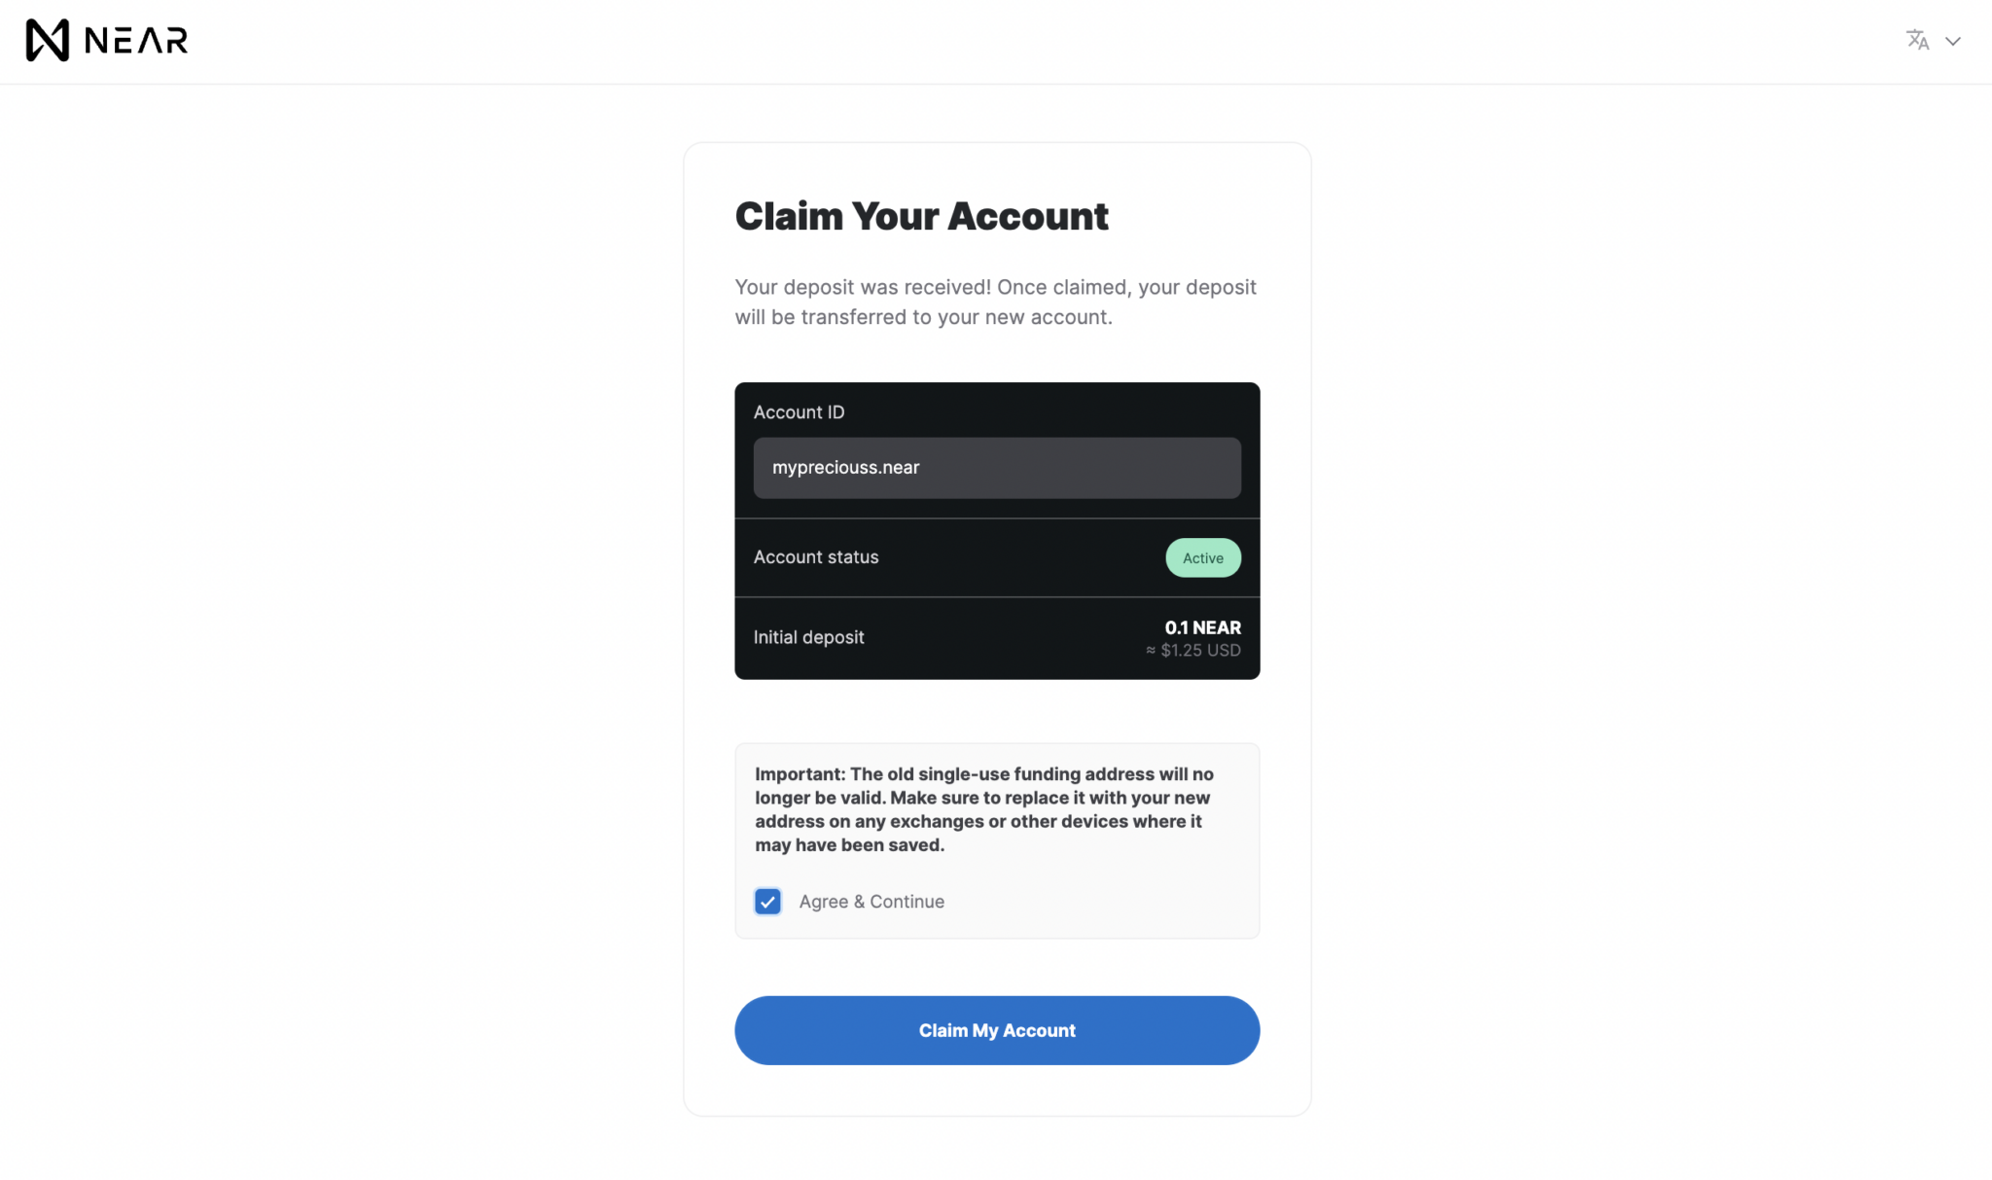Select the Active status badge
1992x1180 pixels.
[x=1202, y=557]
